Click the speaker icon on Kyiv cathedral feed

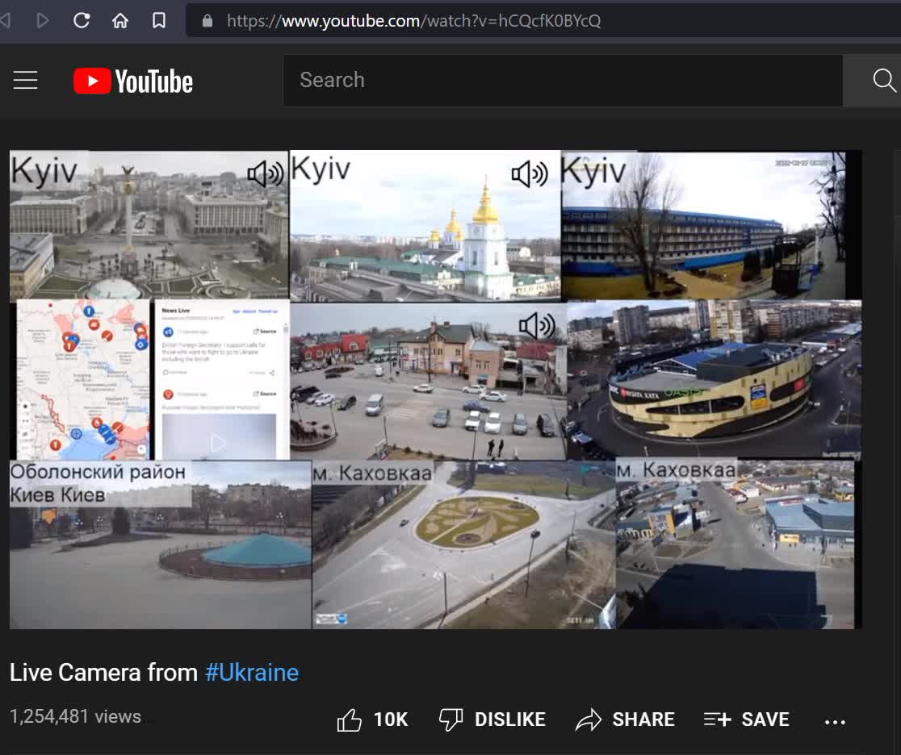point(530,174)
